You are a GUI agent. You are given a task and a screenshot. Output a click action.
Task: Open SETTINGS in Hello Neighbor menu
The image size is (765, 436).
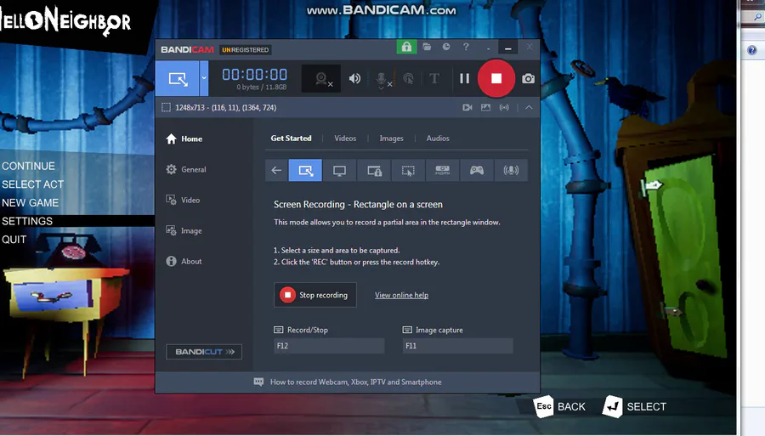[27, 222]
